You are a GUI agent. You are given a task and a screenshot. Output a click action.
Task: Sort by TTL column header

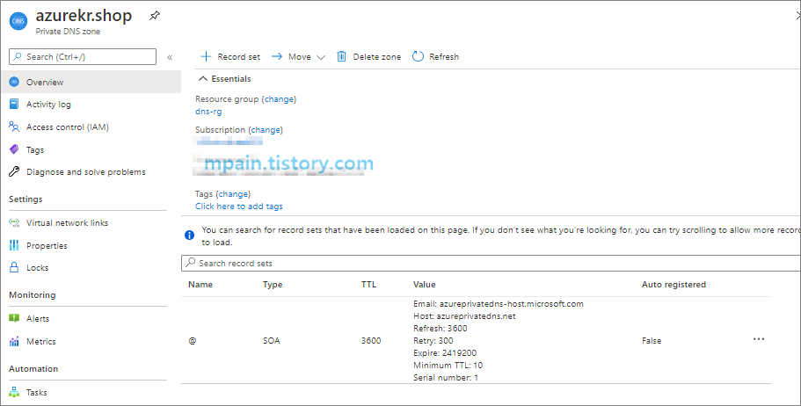point(368,285)
